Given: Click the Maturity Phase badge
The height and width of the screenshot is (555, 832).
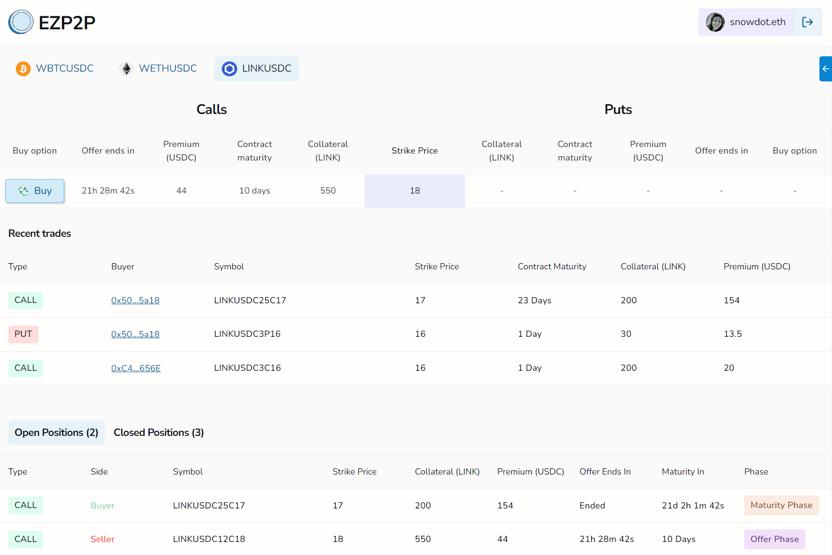Looking at the screenshot, I should (x=781, y=505).
